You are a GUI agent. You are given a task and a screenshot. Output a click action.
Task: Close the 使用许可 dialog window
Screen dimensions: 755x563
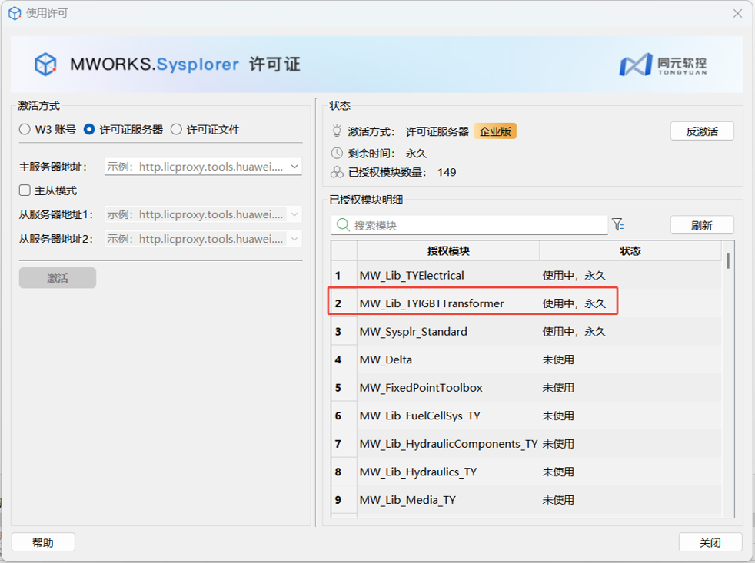pos(737,14)
